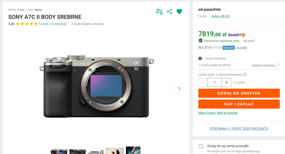
Task: Click info icon next to oferta limitowana
Action: (245, 75)
